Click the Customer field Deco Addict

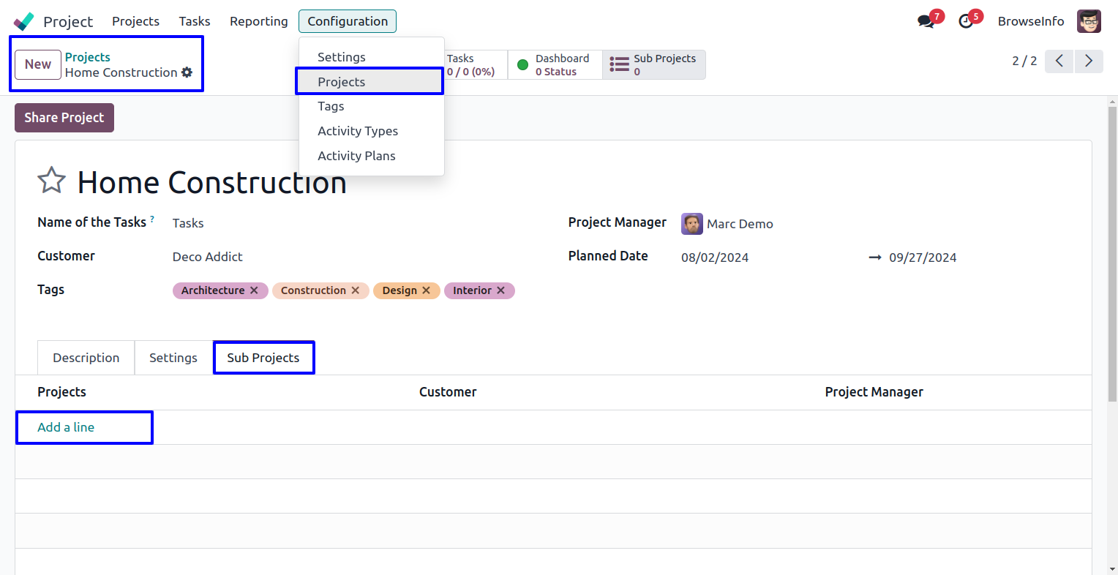(x=208, y=257)
